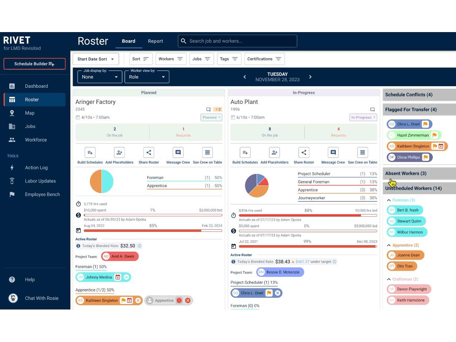Open the Map section from the sidebar

coord(30,113)
